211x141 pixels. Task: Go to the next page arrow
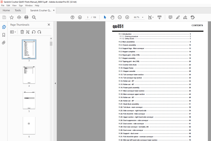tap(80, 17)
